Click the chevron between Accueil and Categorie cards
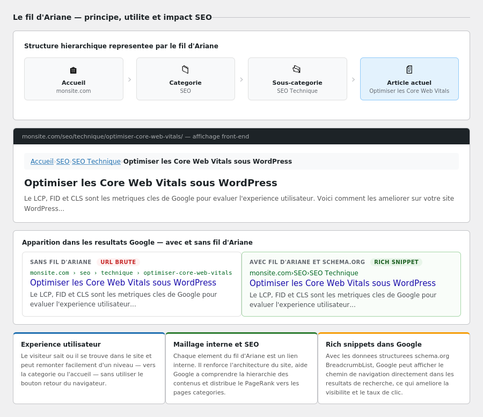This screenshot has width=483, height=417. (x=130, y=79)
